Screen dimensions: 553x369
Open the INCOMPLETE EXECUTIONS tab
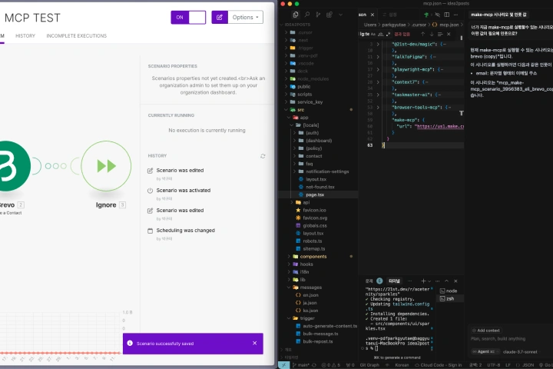(x=77, y=35)
